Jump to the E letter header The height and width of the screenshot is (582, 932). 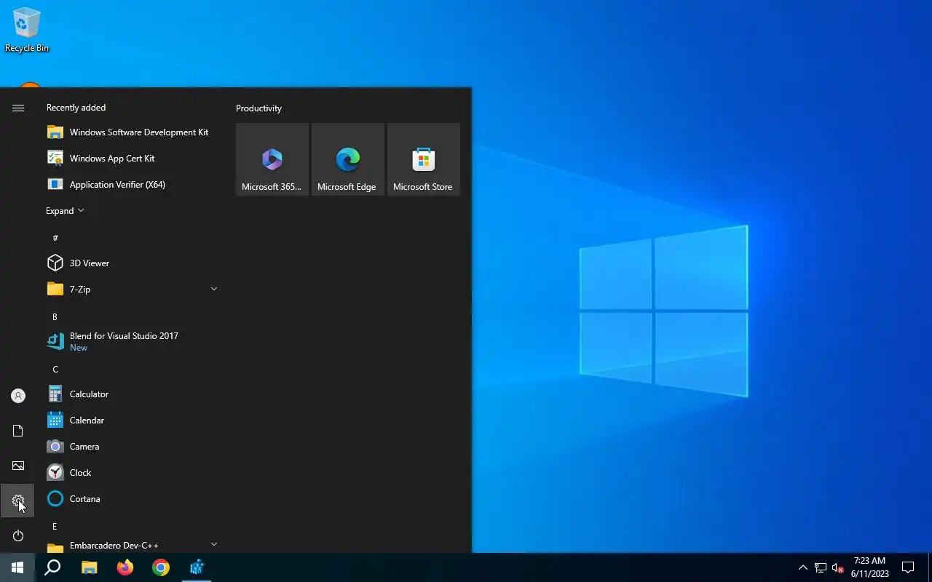tap(55, 526)
